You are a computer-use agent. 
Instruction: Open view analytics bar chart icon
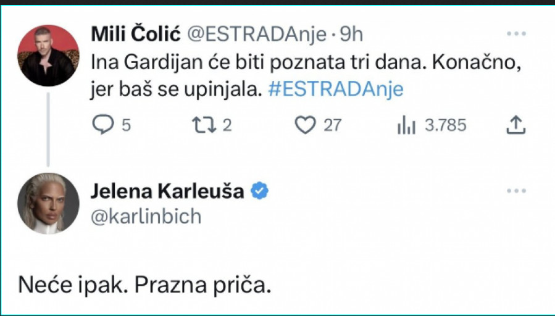coord(406,125)
